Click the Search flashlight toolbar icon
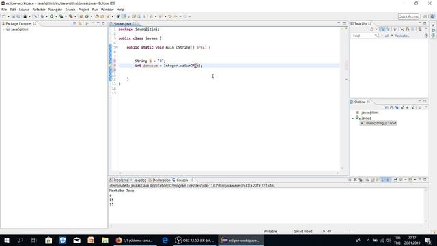This screenshot has width=437, height=246. coord(108,16)
